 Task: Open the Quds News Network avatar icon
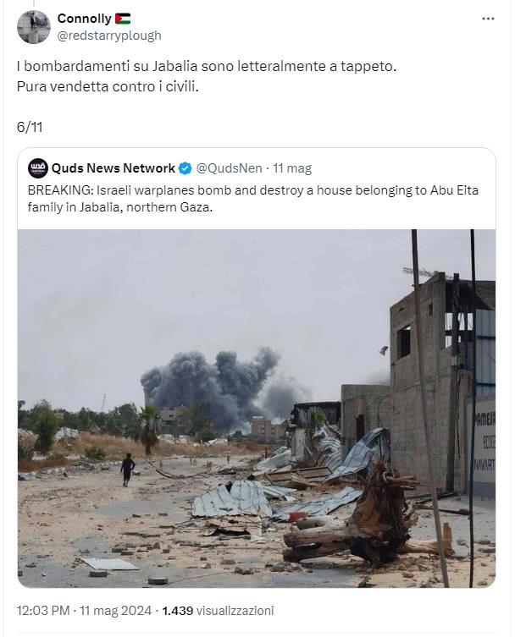(38, 168)
